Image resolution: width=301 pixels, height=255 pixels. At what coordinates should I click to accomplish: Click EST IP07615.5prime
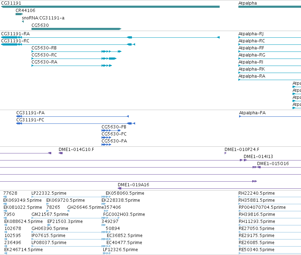pos(48,236)
